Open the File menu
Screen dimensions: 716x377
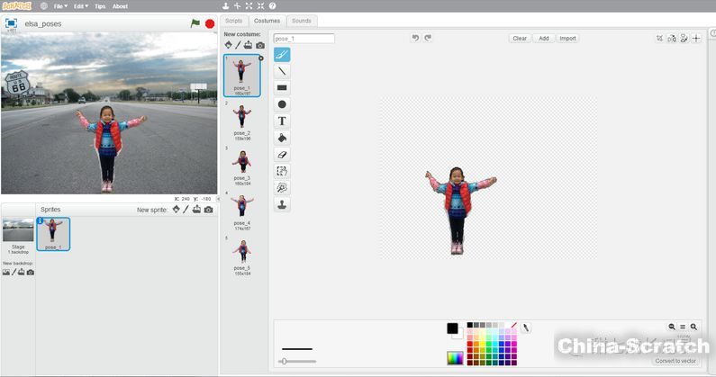pyautogui.click(x=60, y=5)
